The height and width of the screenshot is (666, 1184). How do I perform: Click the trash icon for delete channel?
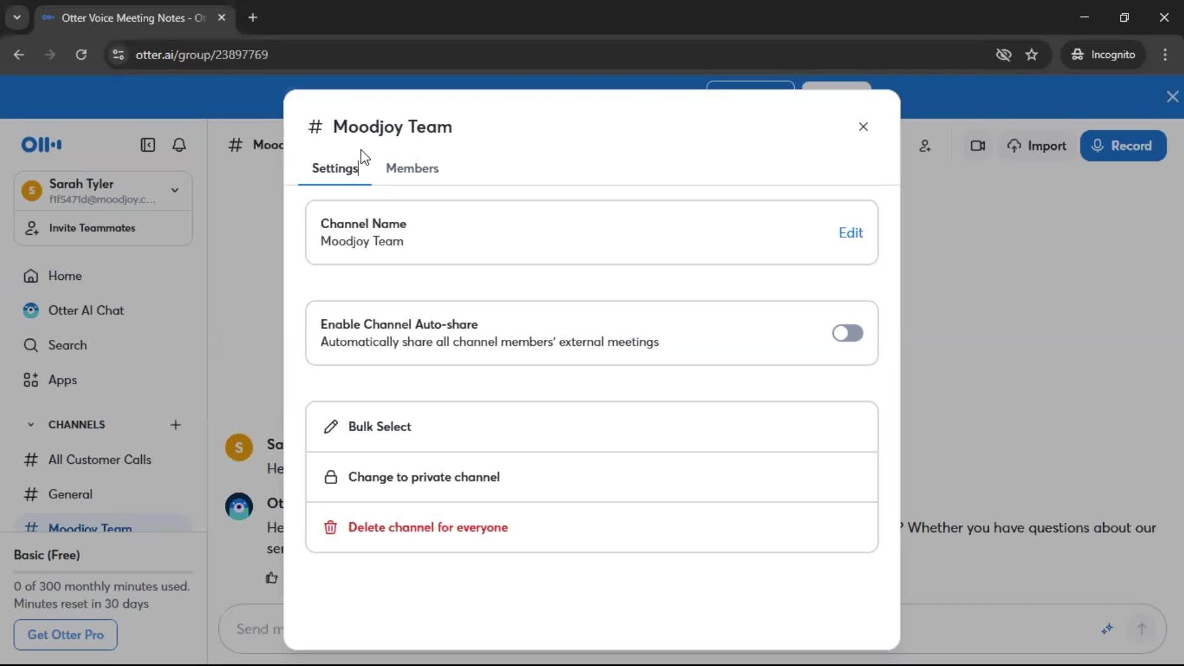tap(331, 527)
